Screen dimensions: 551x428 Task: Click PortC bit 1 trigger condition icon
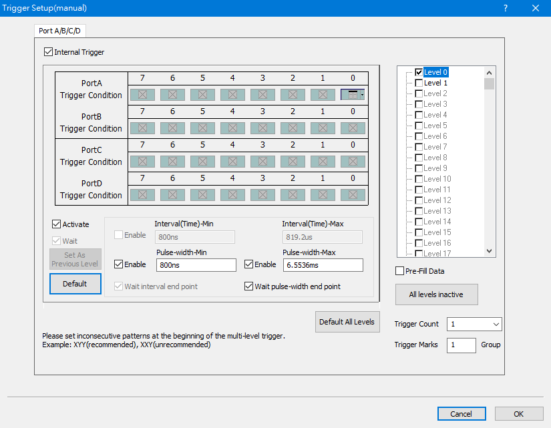323,162
